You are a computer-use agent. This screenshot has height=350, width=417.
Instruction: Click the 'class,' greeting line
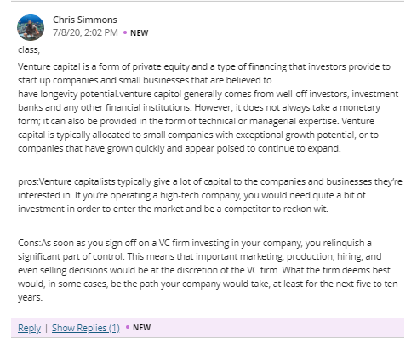[x=29, y=49]
